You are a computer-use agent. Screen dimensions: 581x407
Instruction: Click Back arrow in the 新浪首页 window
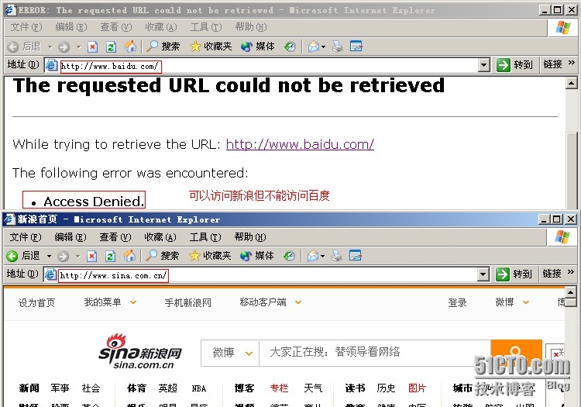click(12, 256)
